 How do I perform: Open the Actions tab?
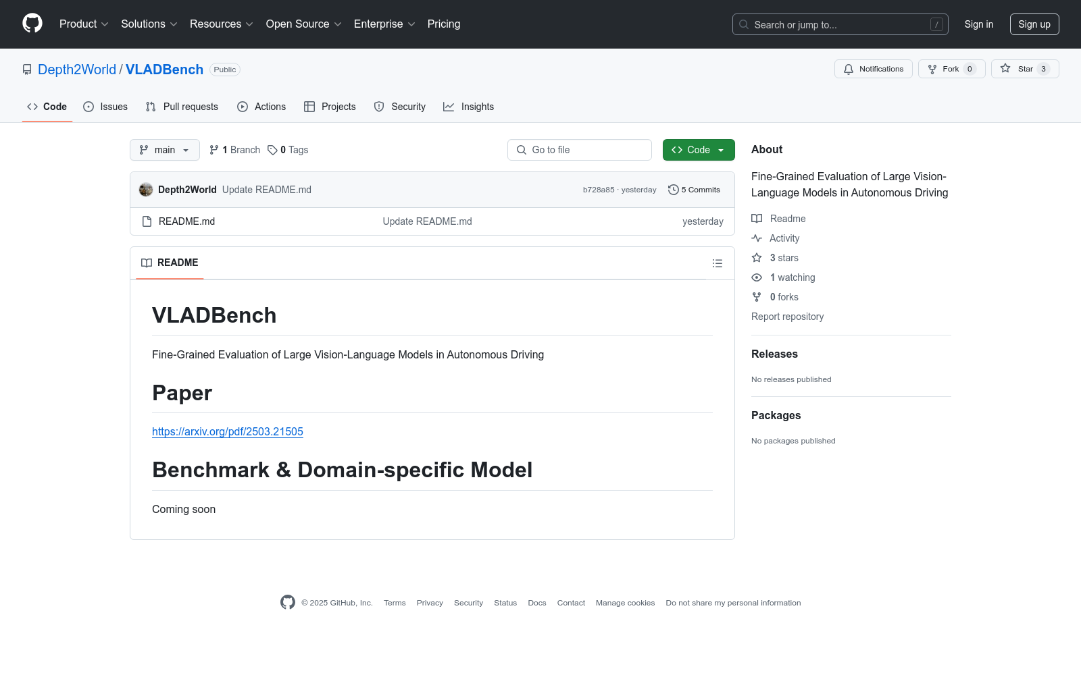click(261, 107)
